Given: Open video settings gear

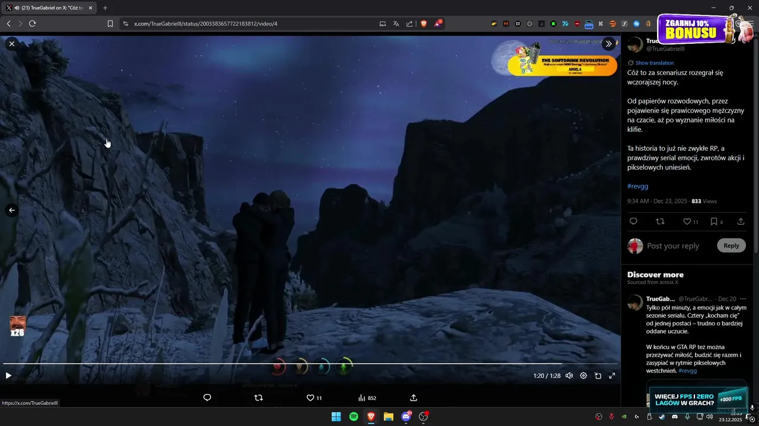Looking at the screenshot, I should 583,376.
